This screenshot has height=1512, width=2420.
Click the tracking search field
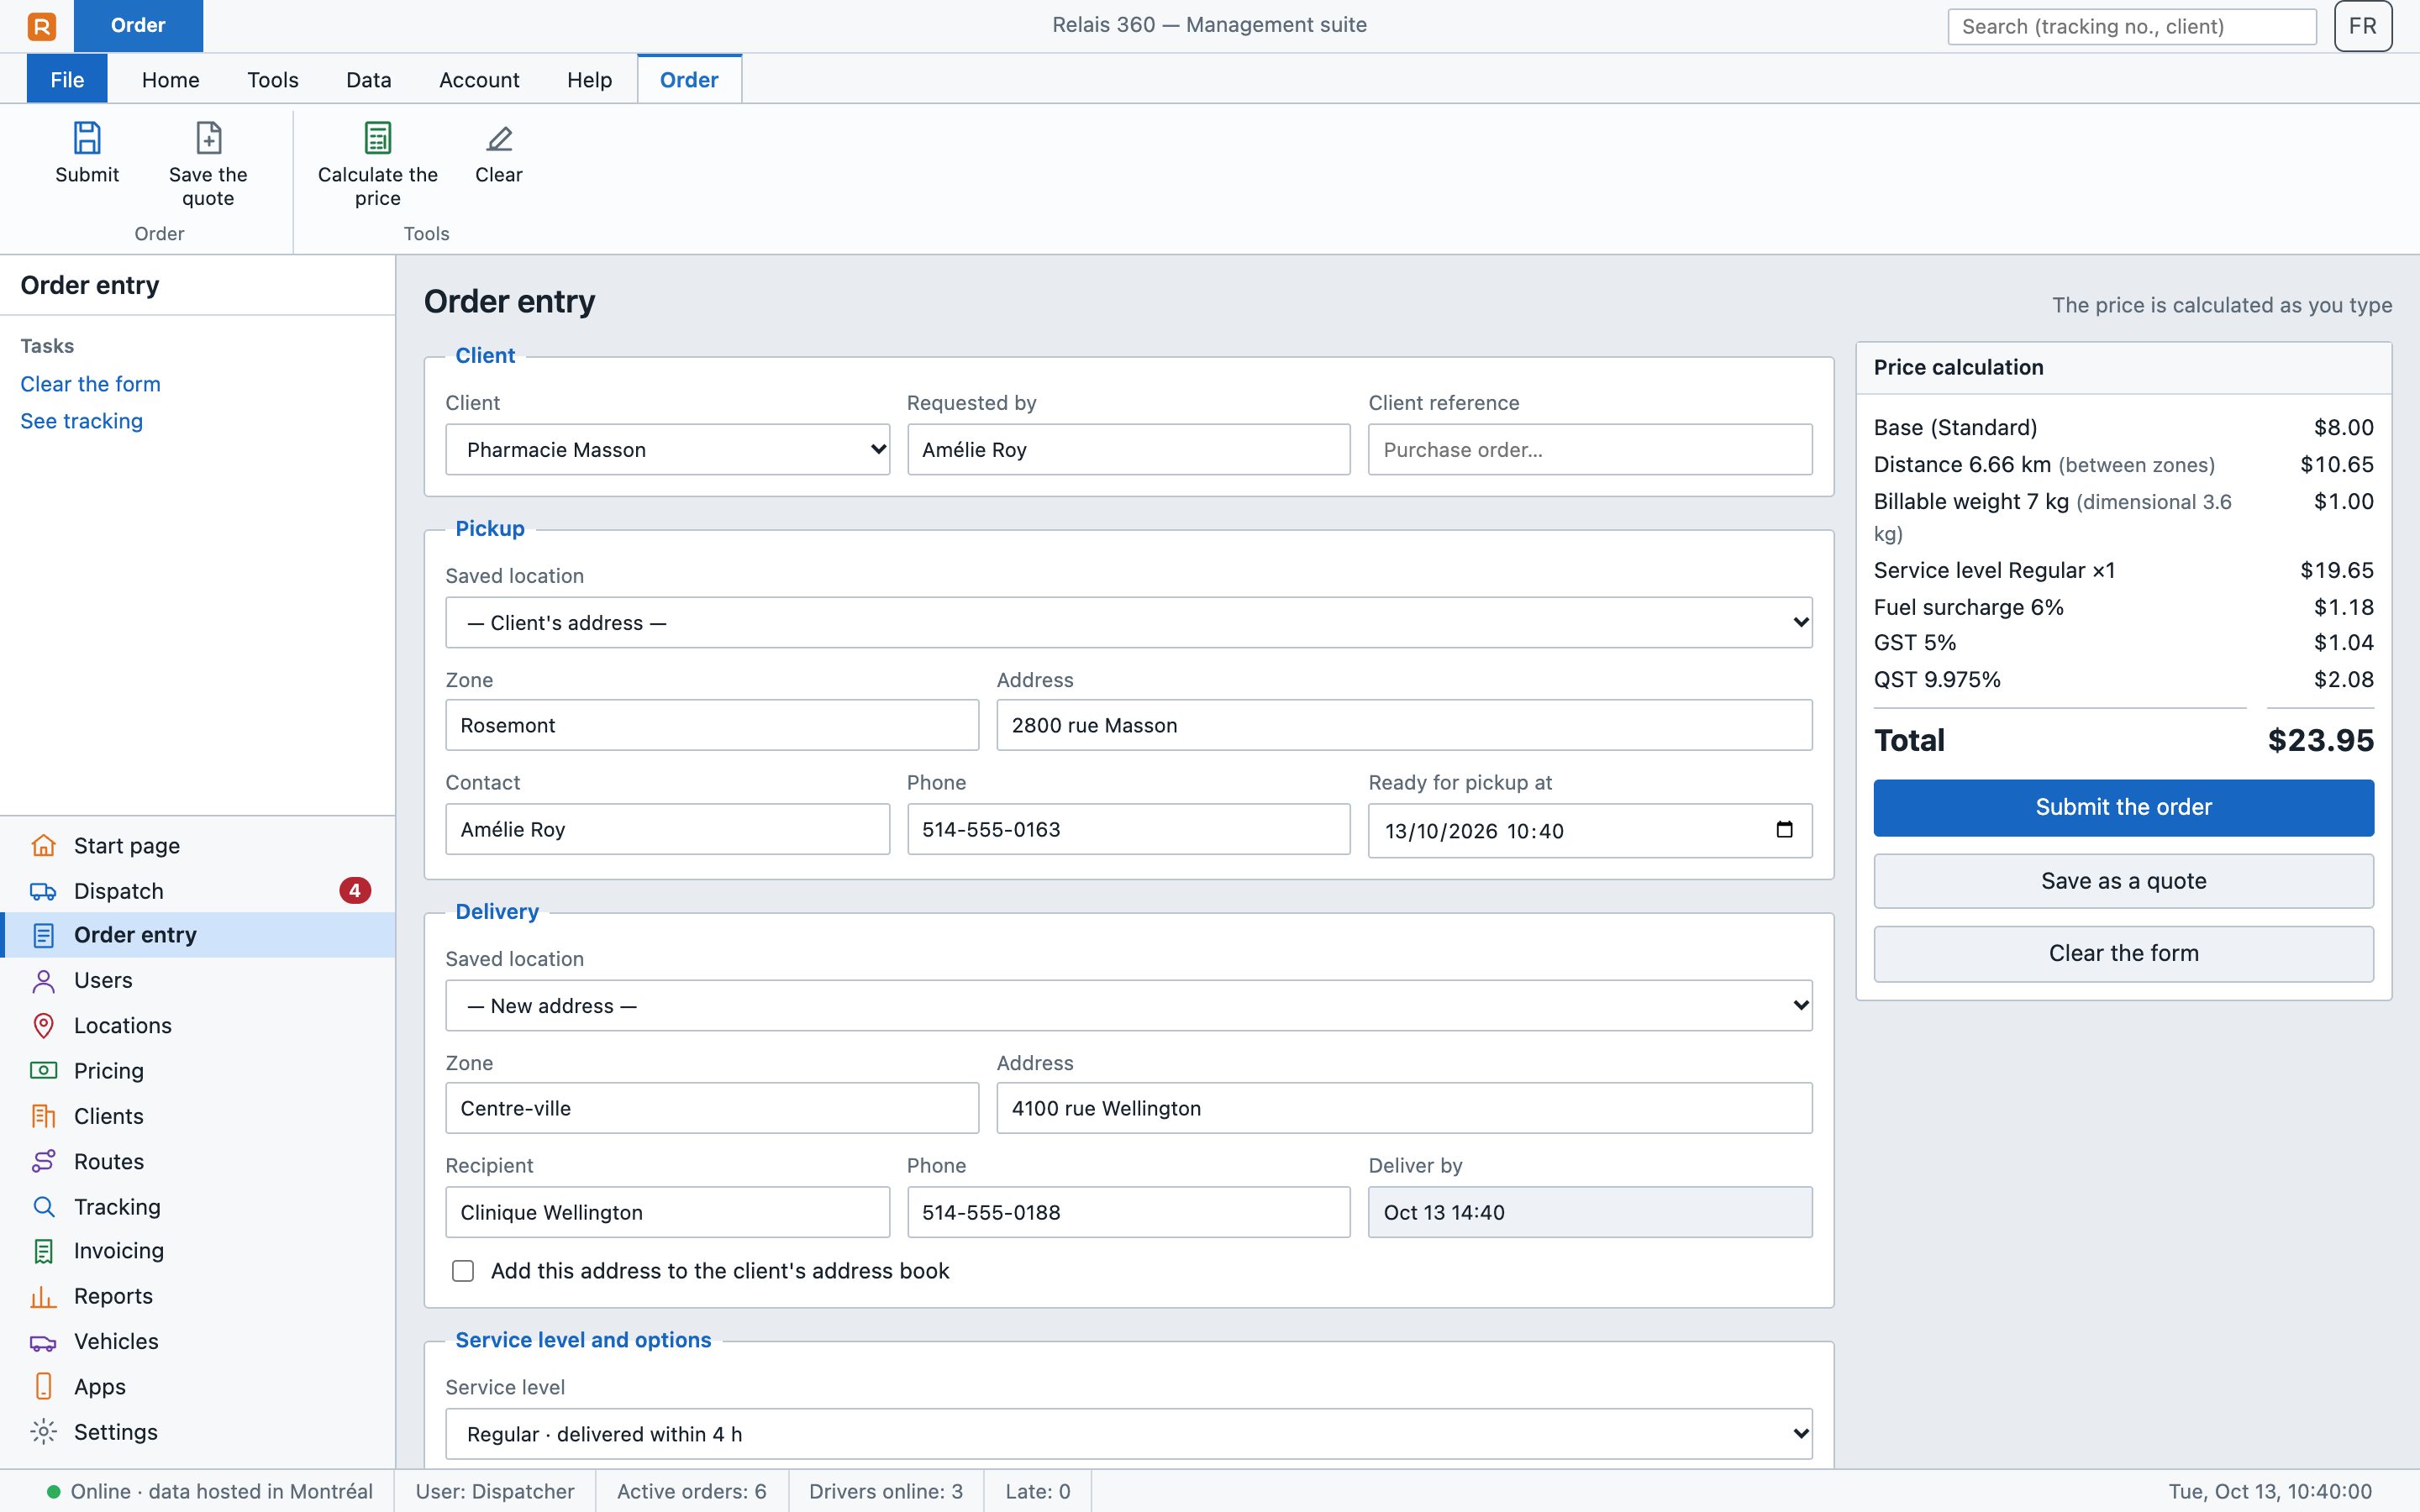coord(2131,26)
